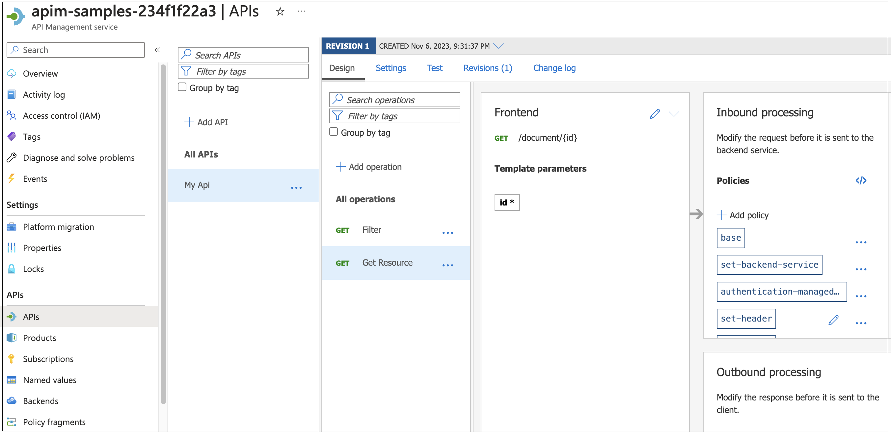
Task: Open the Revisions (1) tab
Action: point(487,68)
